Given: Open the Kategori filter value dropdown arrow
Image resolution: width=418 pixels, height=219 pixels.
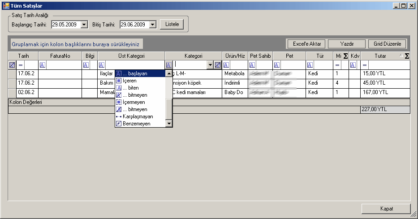Looking at the screenshot, I should point(210,65).
